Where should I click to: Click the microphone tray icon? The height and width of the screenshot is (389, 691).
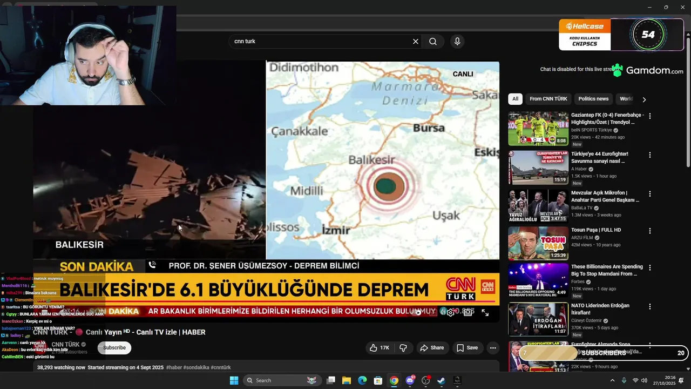point(624,380)
